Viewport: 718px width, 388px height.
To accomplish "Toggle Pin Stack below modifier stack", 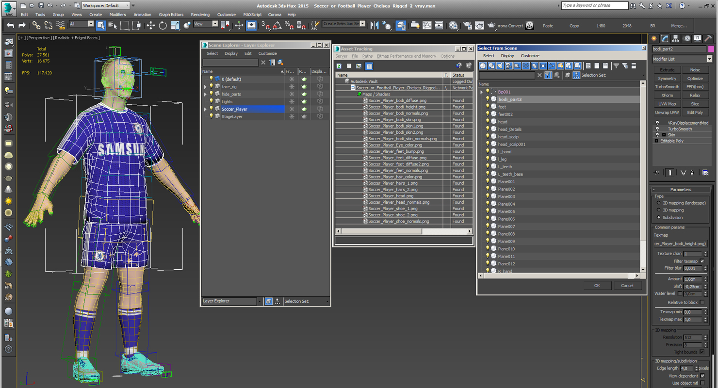I will tap(657, 172).
